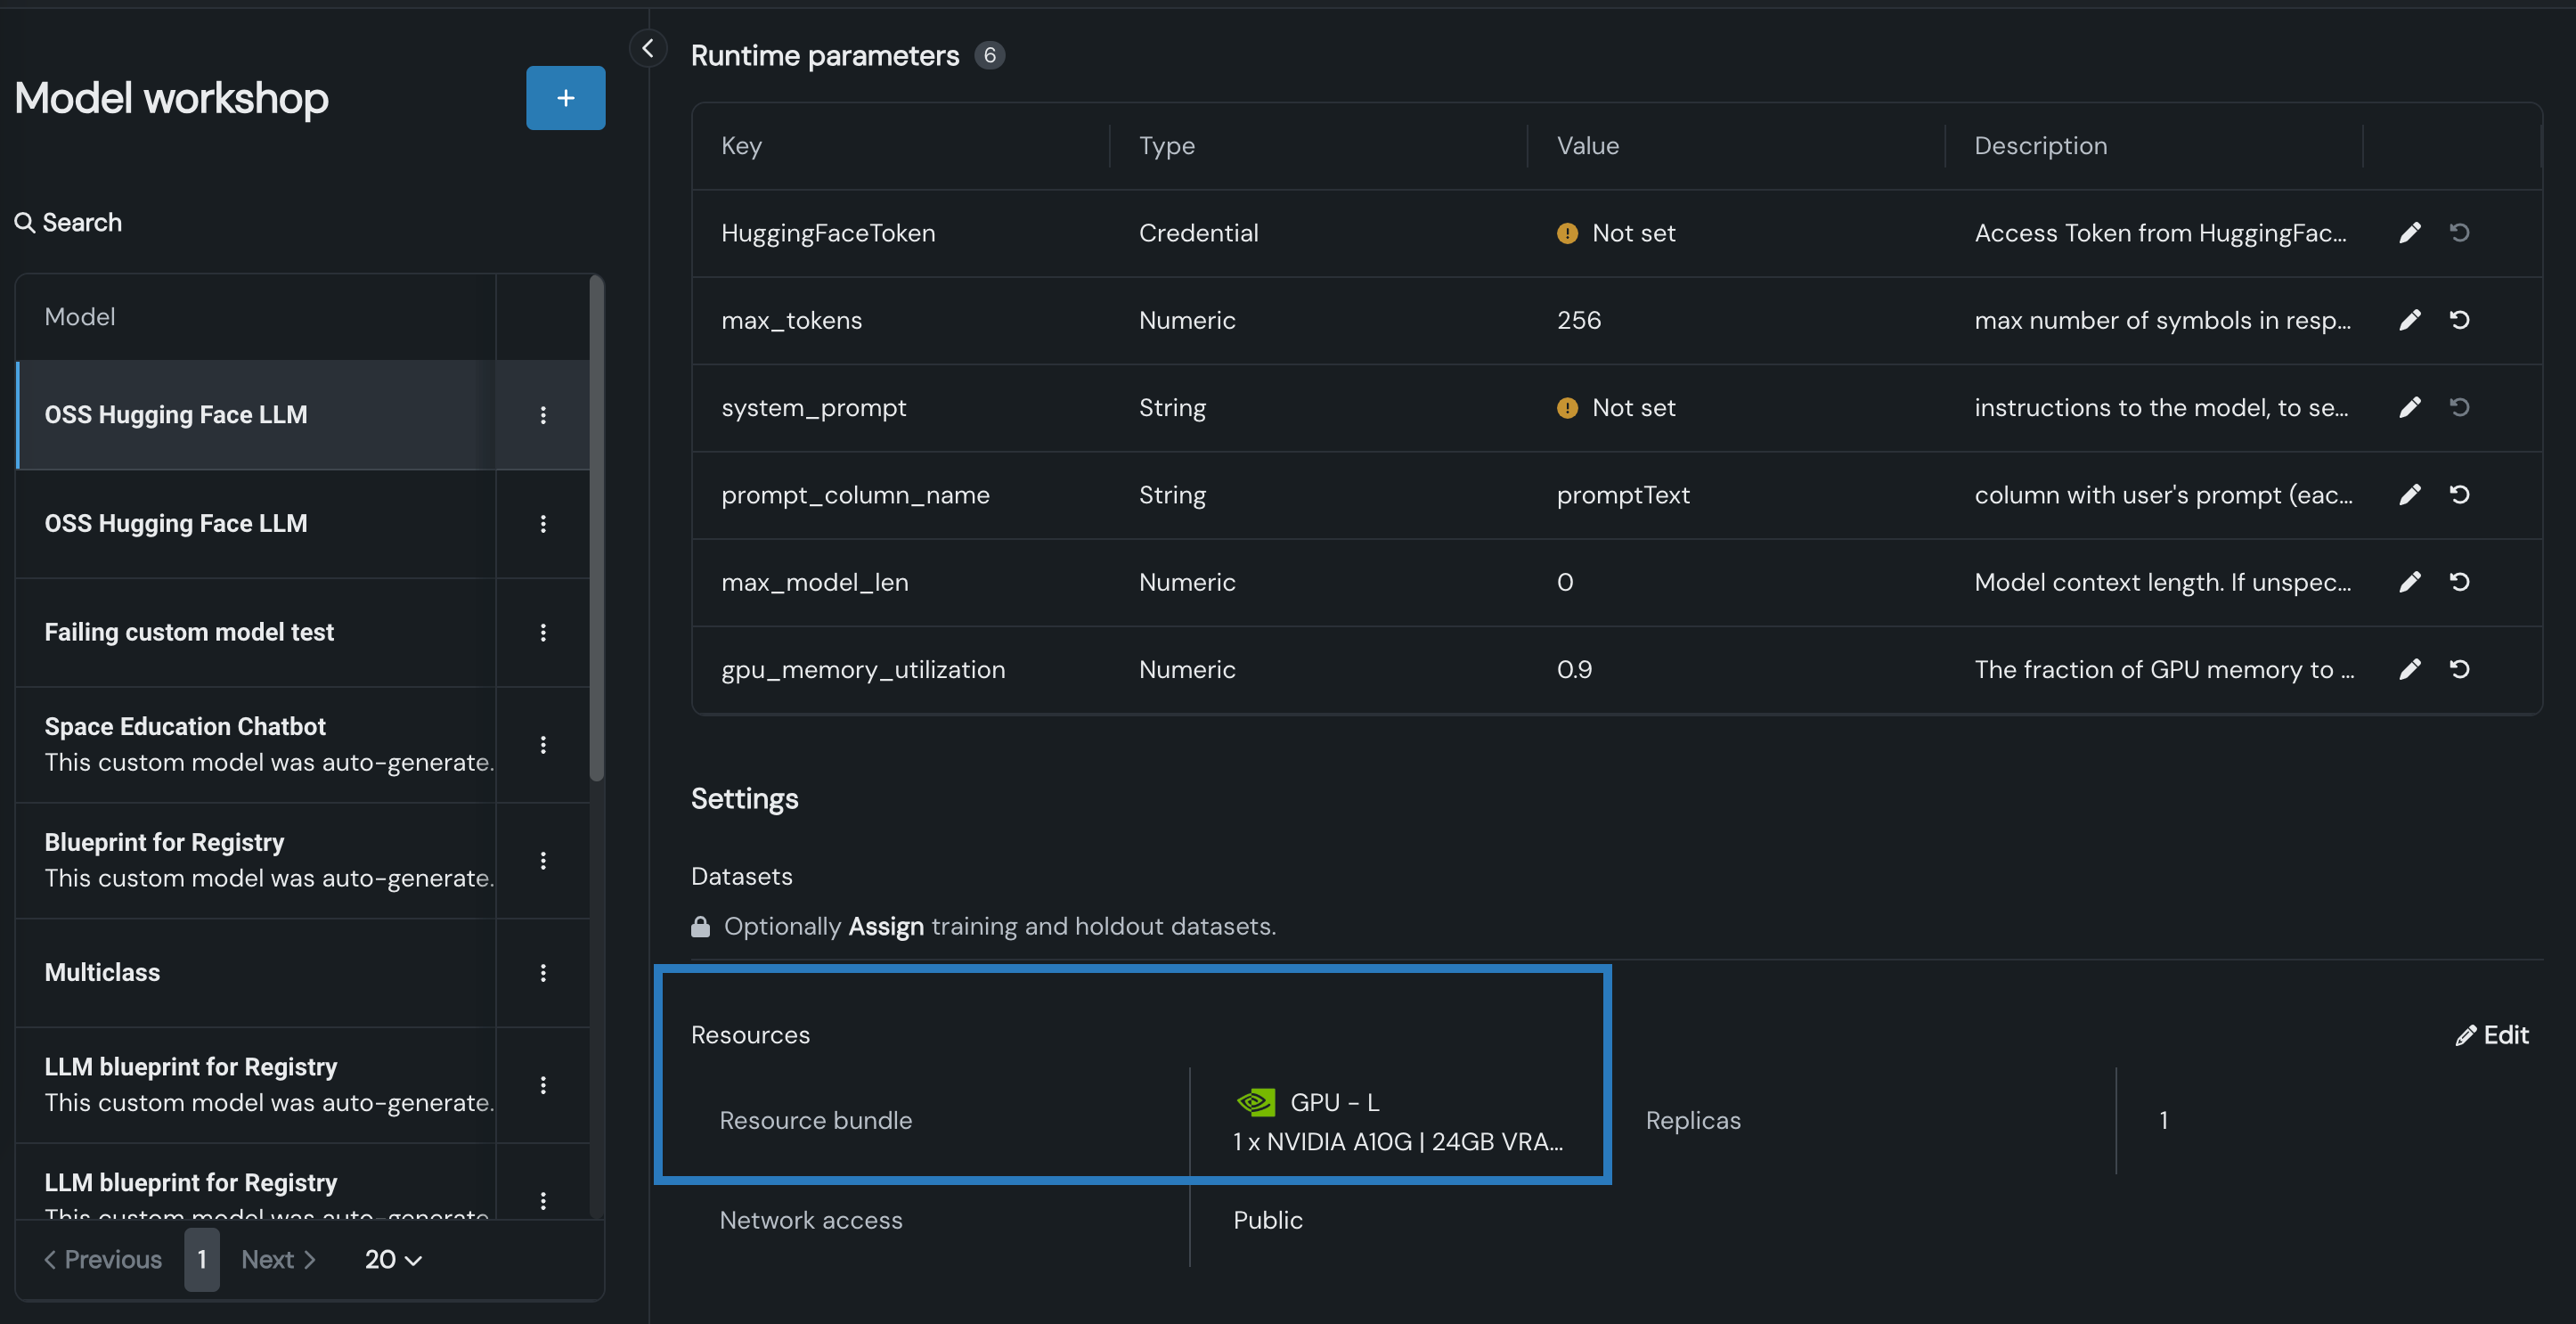Click the Assign datasets link
Screen dimensions: 2576x1324
pyautogui.click(x=885, y=926)
